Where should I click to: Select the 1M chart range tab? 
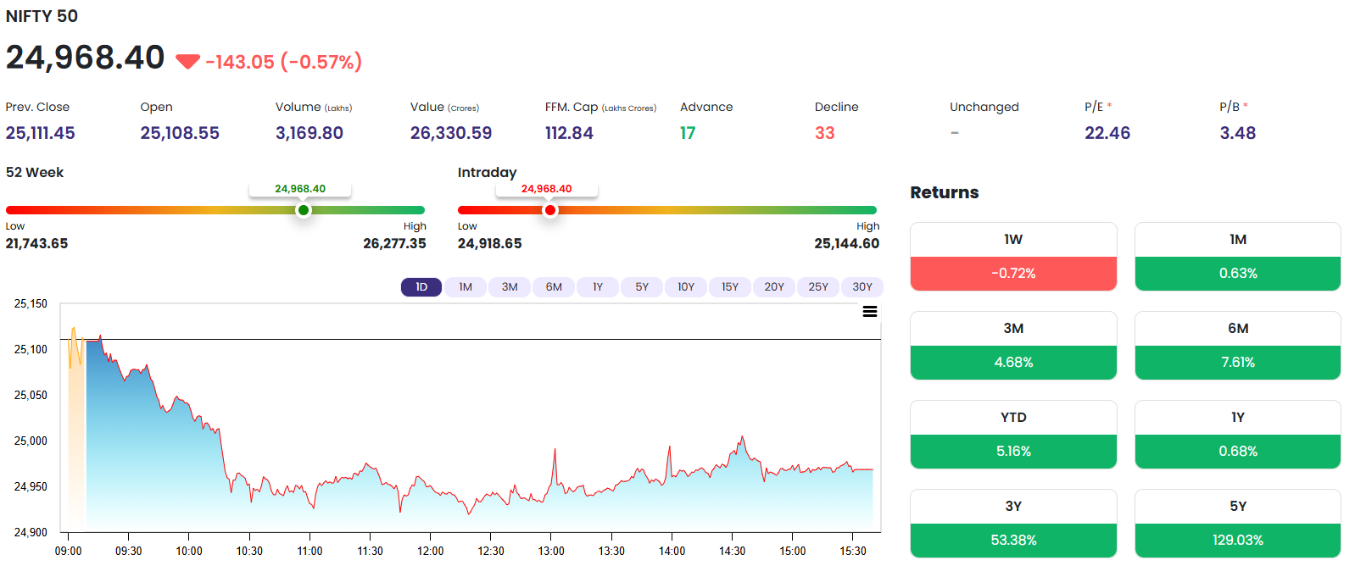[466, 287]
